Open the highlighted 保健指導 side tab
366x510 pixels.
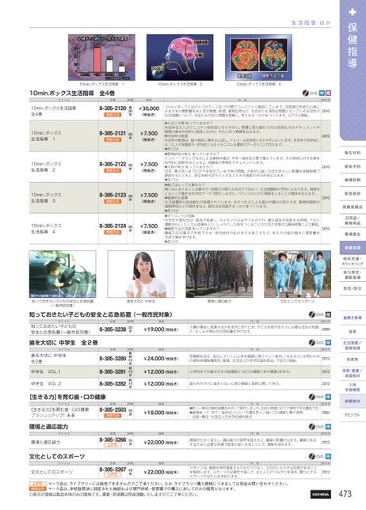[353, 248]
